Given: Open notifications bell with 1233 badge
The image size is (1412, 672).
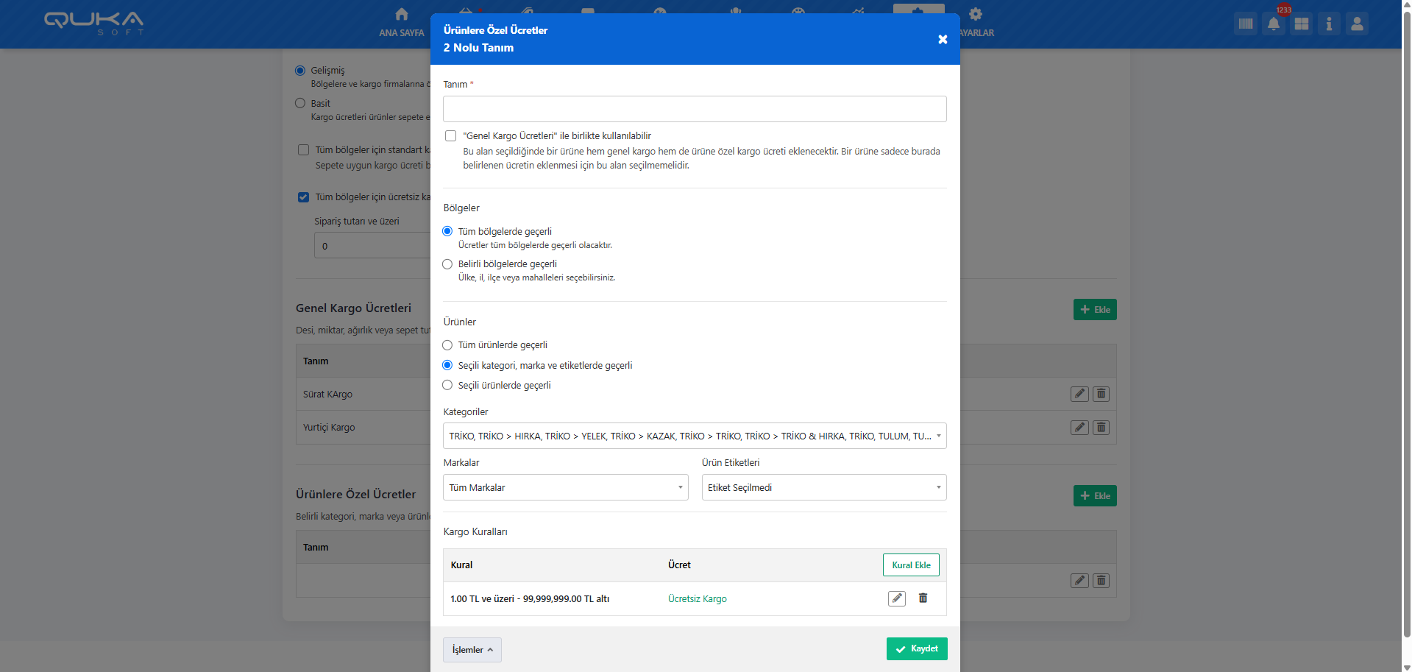Looking at the screenshot, I should pyautogui.click(x=1274, y=24).
